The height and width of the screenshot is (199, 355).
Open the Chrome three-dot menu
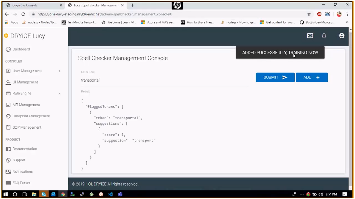[x=347, y=14]
